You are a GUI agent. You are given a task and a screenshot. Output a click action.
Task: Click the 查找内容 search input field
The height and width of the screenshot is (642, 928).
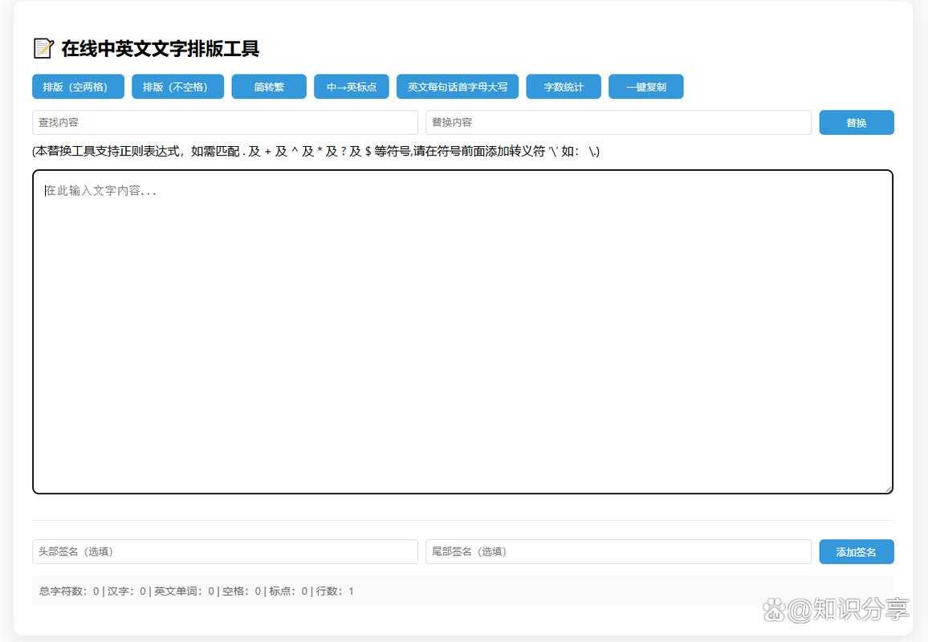coord(225,122)
